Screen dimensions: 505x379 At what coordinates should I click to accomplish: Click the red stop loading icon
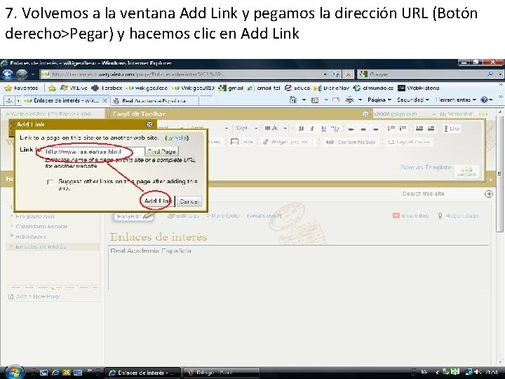[x=348, y=74]
